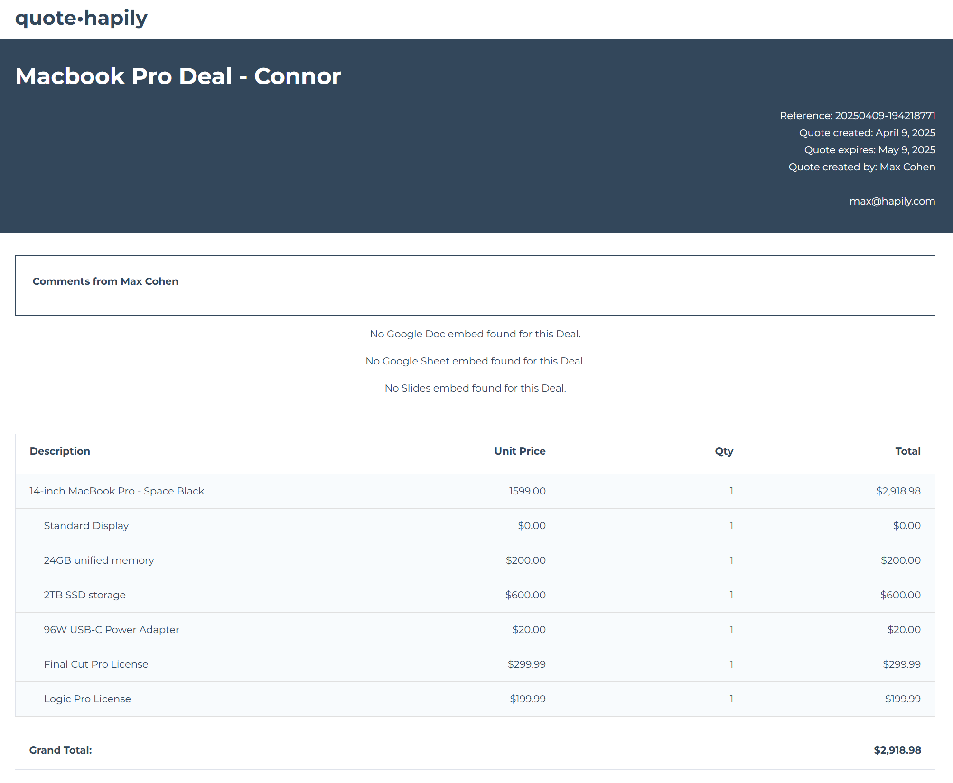This screenshot has width=953, height=783.
Task: Select the quote title Macbook Pro Deal - Connor
Action: (178, 76)
